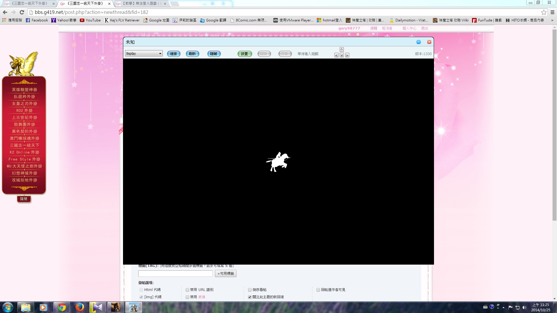Open 攻城掠地外掛 in the side menu
This screenshot has height=313, width=557.
pos(24,180)
